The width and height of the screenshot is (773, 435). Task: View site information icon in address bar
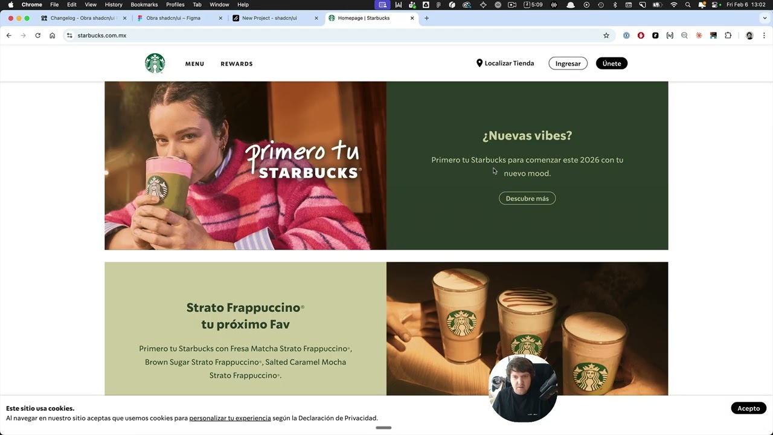tap(69, 36)
